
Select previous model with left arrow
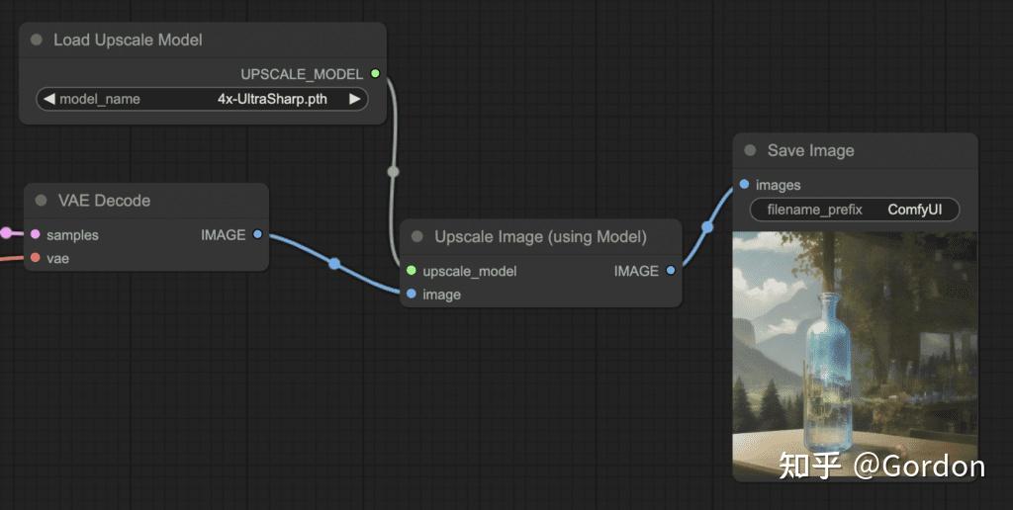49,99
